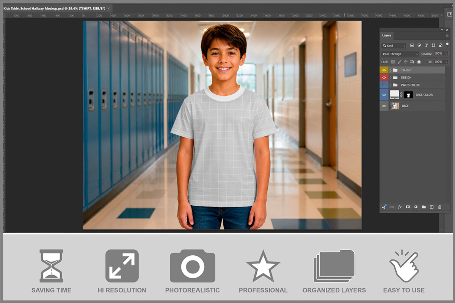Viewport: 455px width, 303px height.
Task: Filter layers by shape layers icon
Action: pos(433,45)
